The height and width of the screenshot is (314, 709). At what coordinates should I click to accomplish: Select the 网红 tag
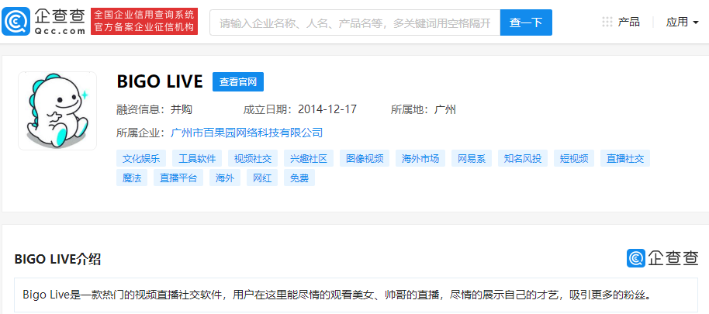coord(262,178)
